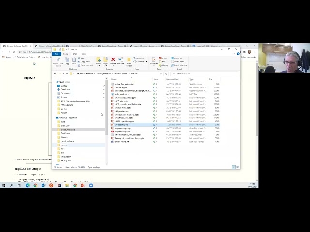The width and height of the screenshot is (310, 232).
Task: Open recent locations dropdown arrow
Action: coord(63,74)
